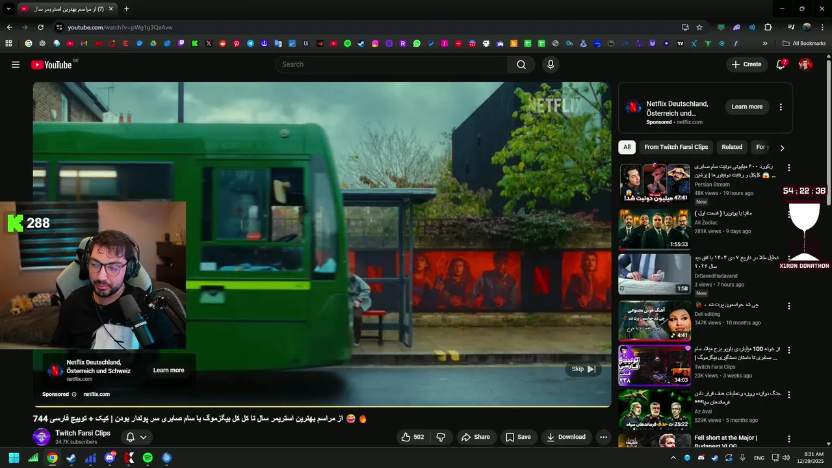
Task: Open more actions ellipsis below video
Action: [603, 437]
